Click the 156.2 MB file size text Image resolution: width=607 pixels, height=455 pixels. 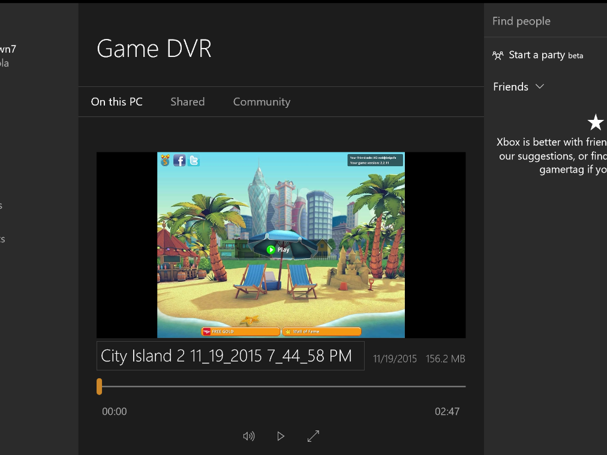445,358
